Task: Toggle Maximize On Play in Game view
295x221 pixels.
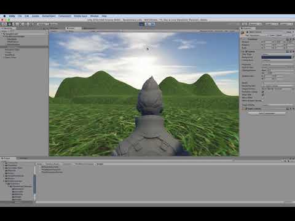Action: click(206, 31)
